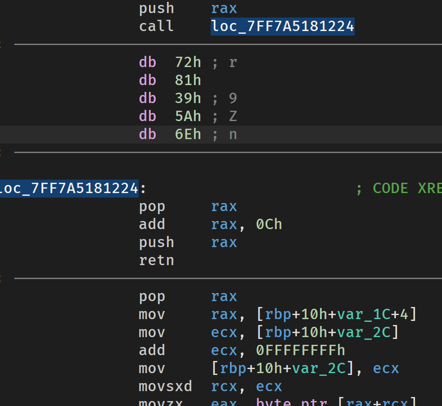The height and width of the screenshot is (406, 442).
Task: Select the highlighted db 6Eh line
Action: click(x=188, y=135)
